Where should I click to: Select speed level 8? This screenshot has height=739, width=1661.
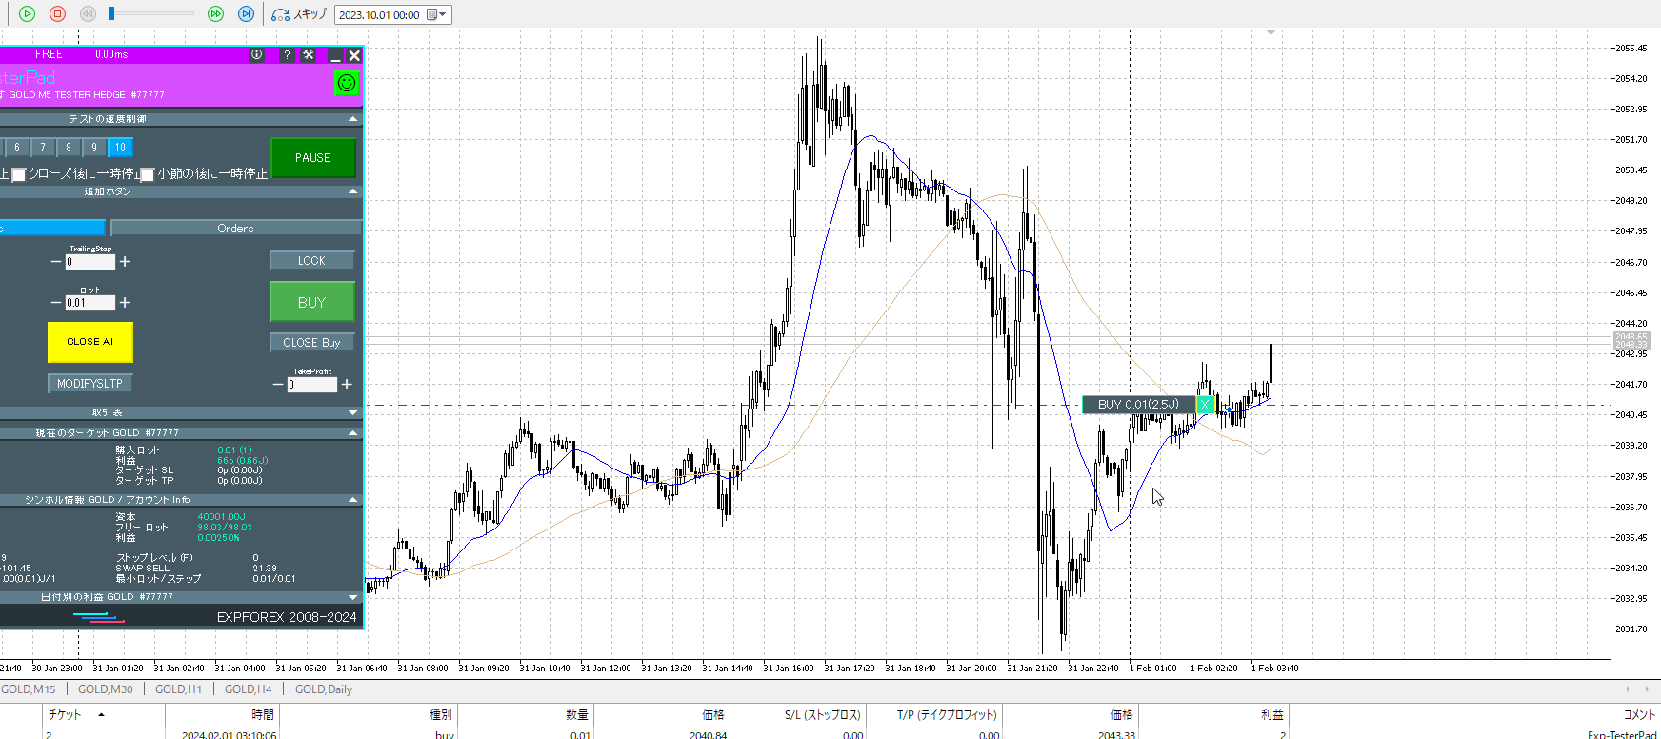(69, 148)
